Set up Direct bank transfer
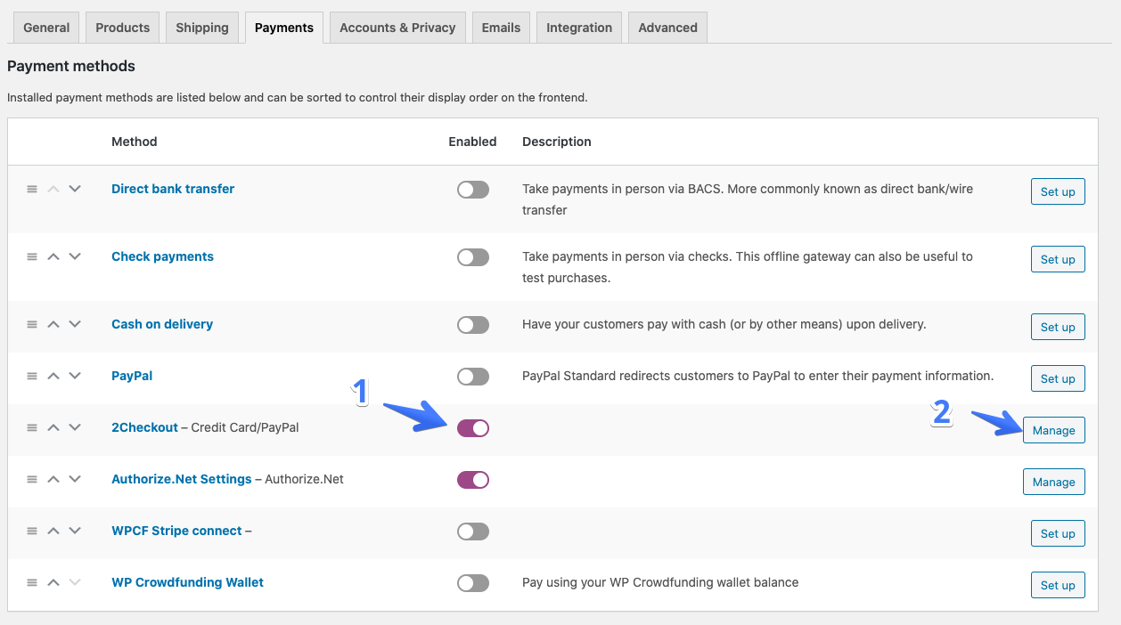1121x625 pixels. [x=1058, y=191]
